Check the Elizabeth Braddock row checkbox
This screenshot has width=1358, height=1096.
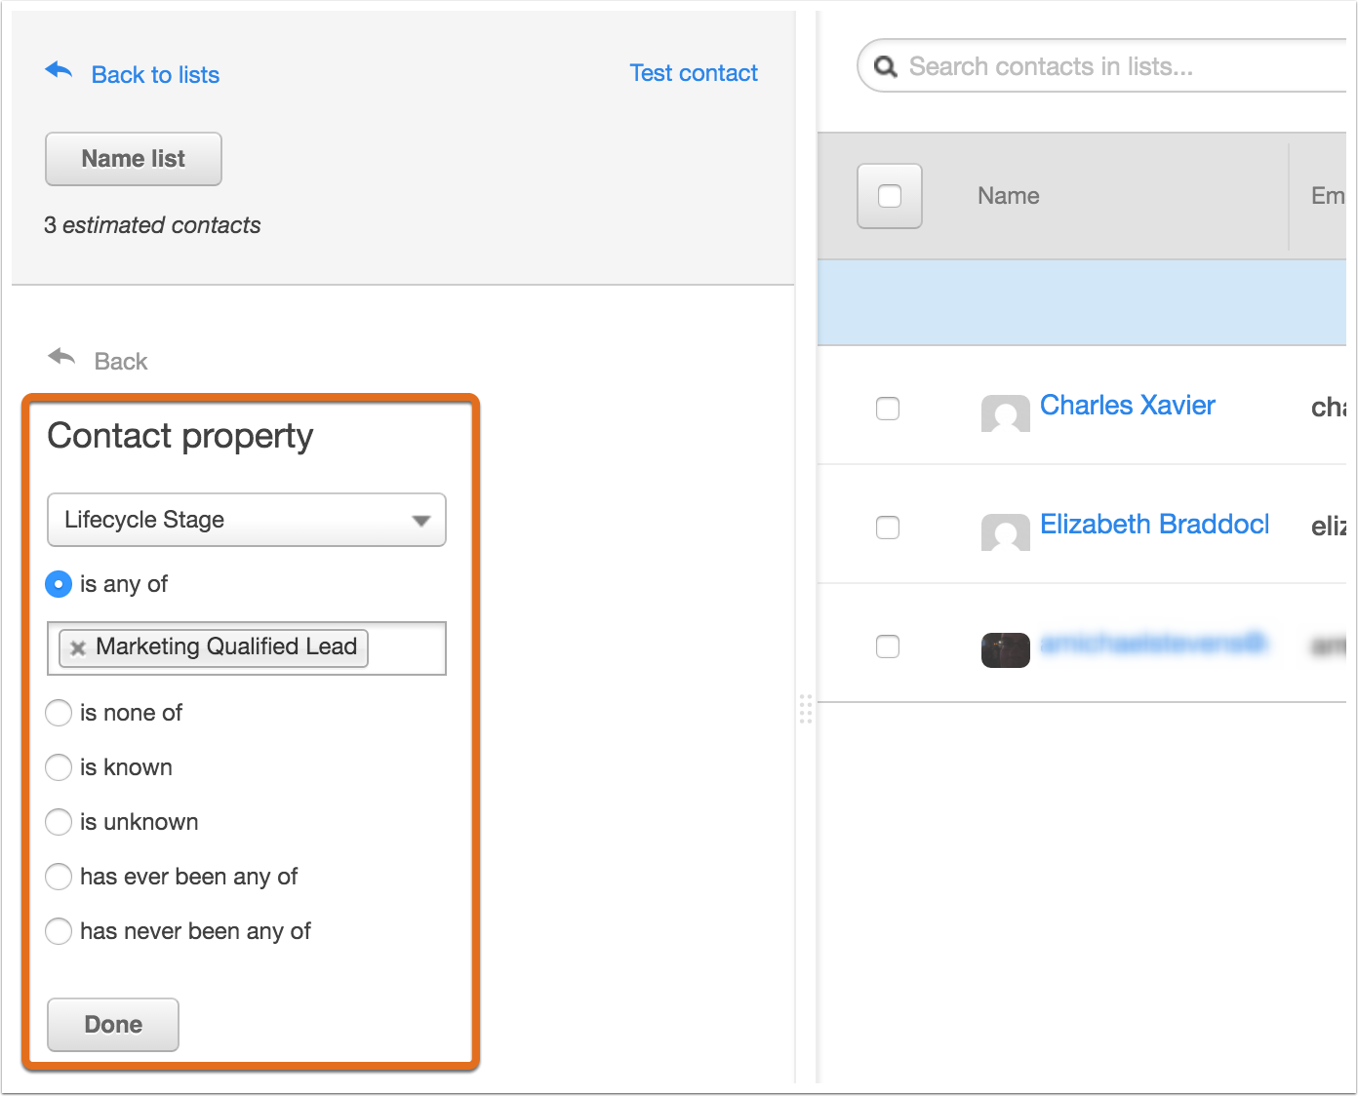tap(888, 528)
